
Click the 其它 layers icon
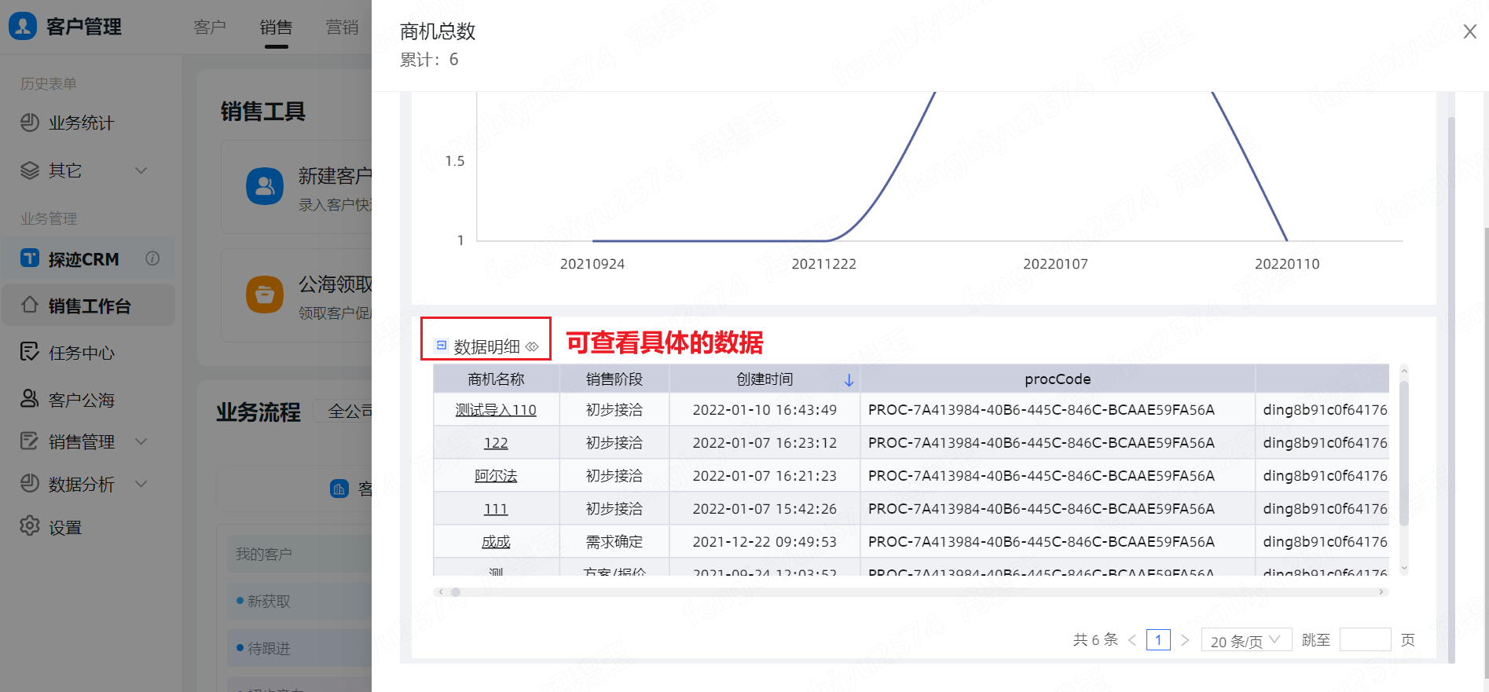(30, 170)
